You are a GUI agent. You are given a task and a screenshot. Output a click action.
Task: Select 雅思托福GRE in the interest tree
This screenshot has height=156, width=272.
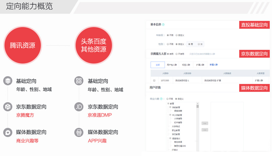[180, 146]
